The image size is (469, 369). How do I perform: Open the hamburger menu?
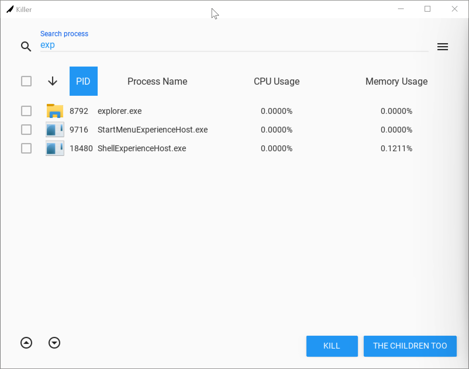442,47
